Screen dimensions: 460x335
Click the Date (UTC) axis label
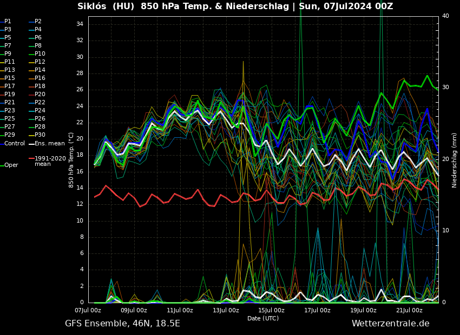point(263,318)
